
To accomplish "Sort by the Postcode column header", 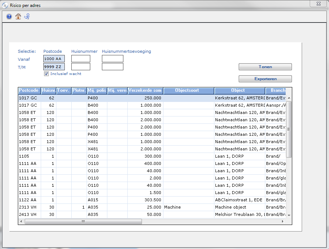I will point(29,90).
